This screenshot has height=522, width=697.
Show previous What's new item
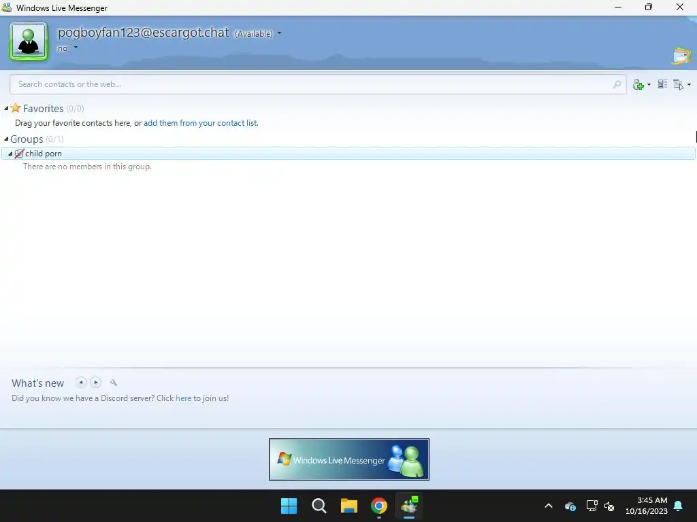(x=81, y=382)
